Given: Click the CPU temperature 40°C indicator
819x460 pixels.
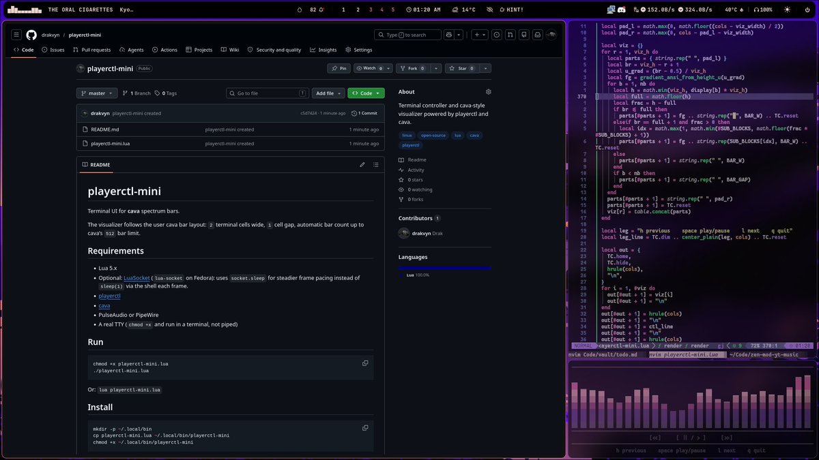Looking at the screenshot, I should [734, 10].
